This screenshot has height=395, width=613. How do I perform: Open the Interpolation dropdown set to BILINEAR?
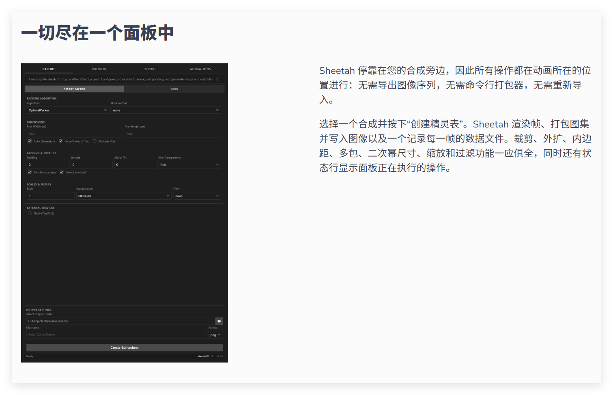tap(124, 196)
